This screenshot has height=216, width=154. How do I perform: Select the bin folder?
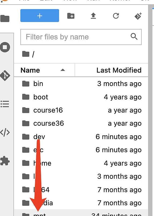pos(81,84)
